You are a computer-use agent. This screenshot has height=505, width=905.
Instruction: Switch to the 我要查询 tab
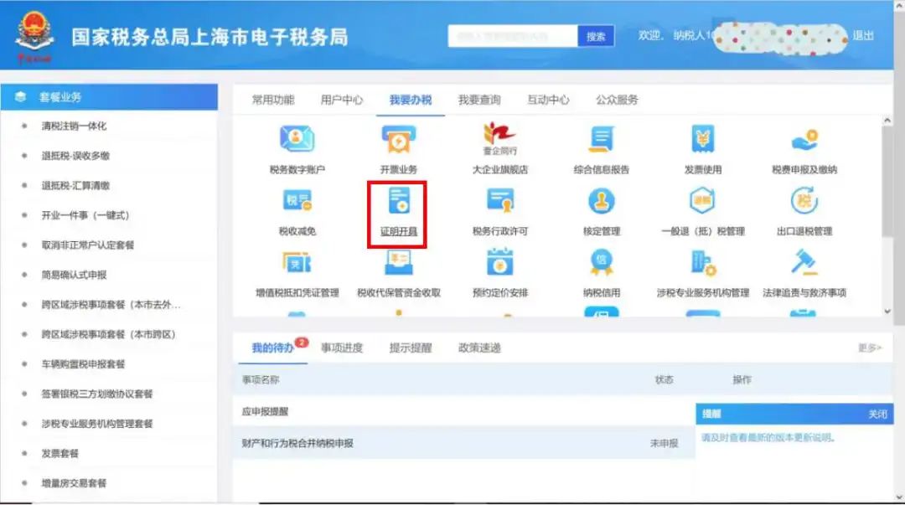click(479, 100)
